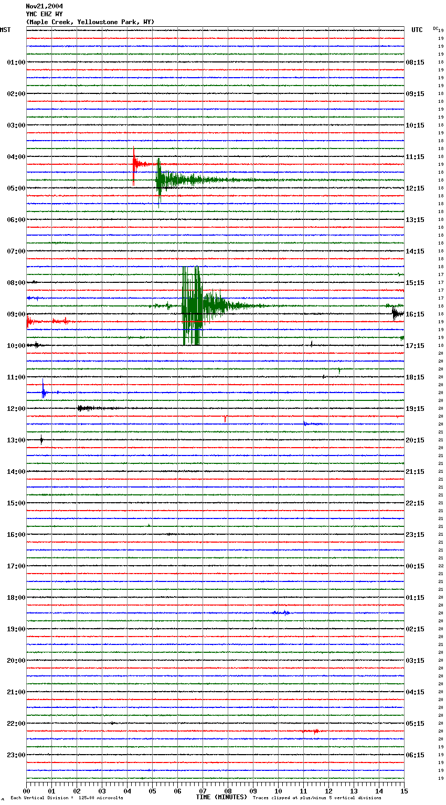Select the 22:00 MST time label
Screen dimensions: 446x805
click(16, 724)
